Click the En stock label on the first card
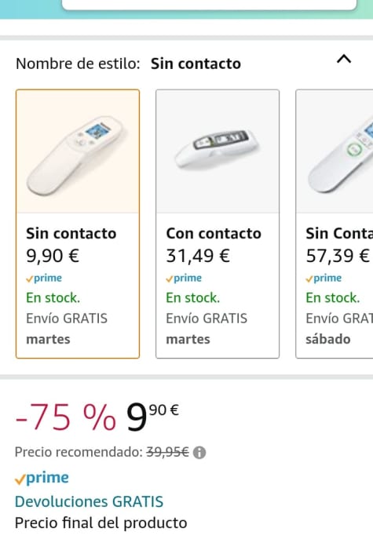Viewport: 373px width, 539px height. tap(53, 297)
